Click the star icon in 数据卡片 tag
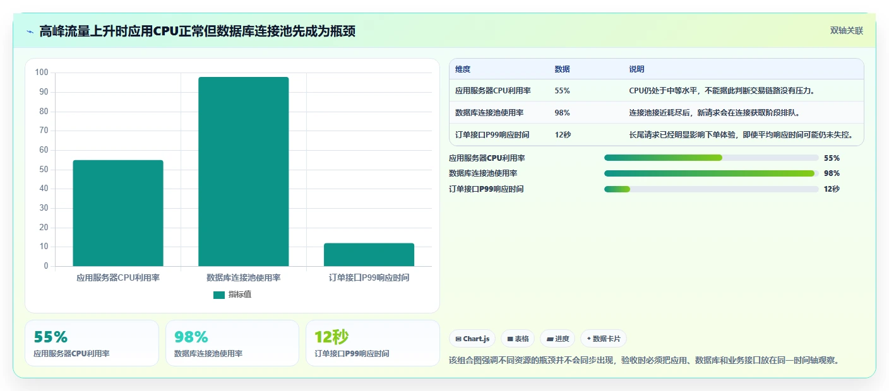Viewport: 889px width, 391px height. (x=589, y=339)
